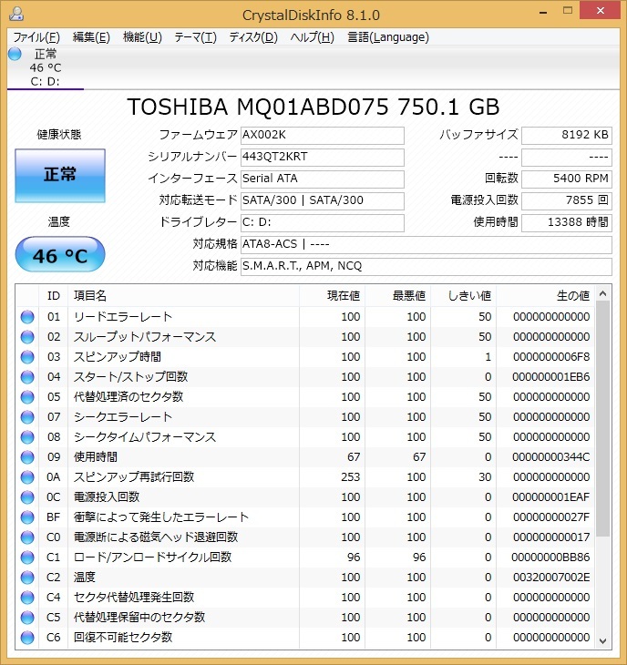This screenshot has height=665, width=627.
Task: Click raw value 00320007002E in 温度 row
Action: [551, 578]
